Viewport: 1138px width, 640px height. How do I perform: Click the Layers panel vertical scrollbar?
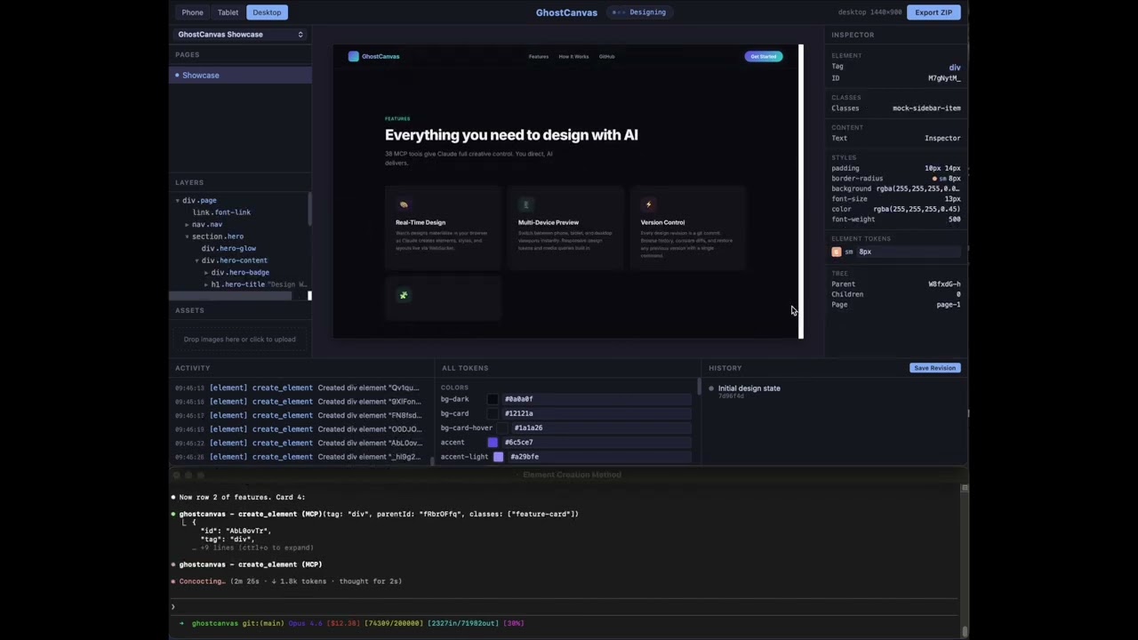pyautogui.click(x=309, y=210)
